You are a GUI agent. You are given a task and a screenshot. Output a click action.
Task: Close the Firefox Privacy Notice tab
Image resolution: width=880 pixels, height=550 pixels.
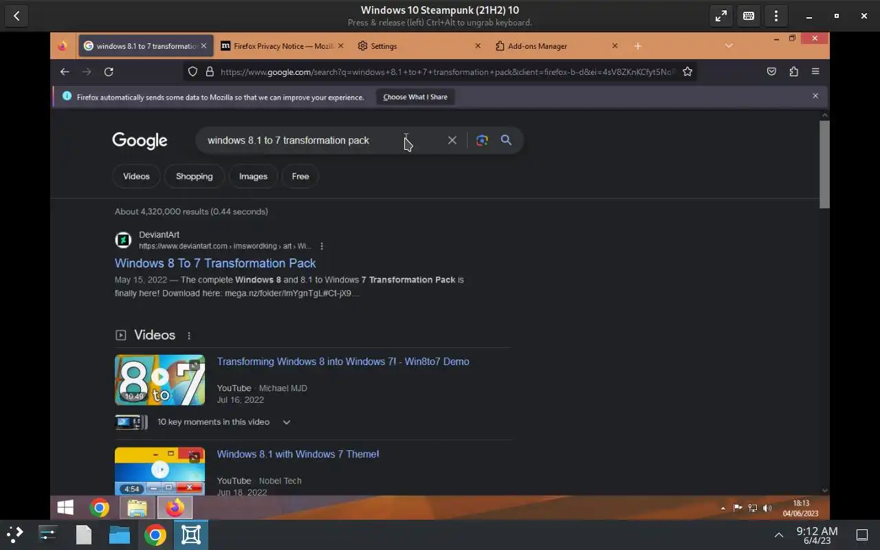click(x=340, y=46)
